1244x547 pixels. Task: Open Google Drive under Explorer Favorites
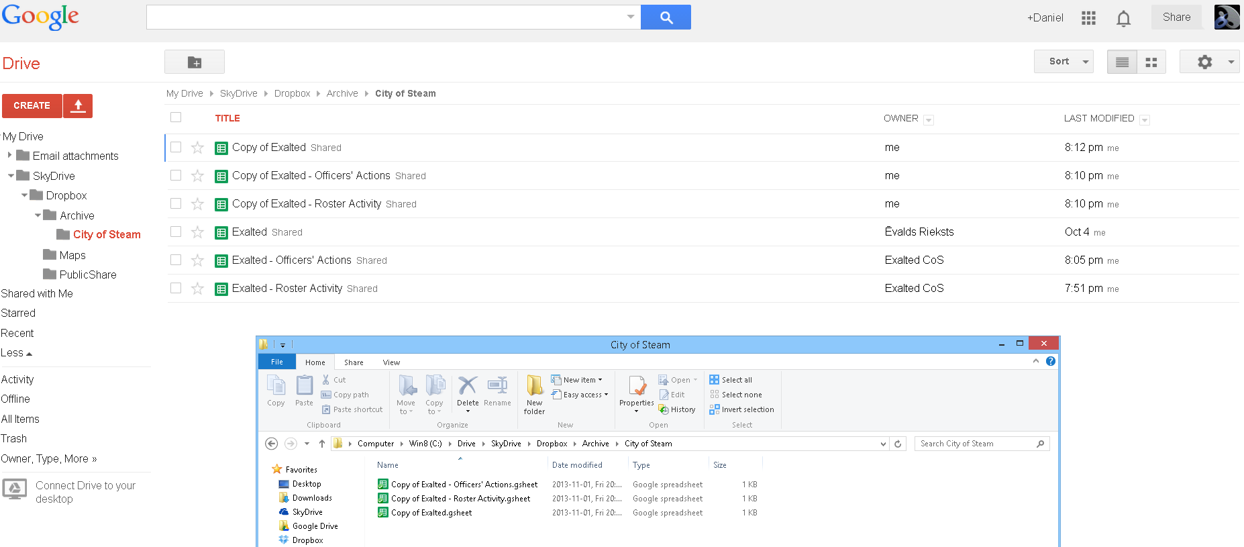click(315, 526)
